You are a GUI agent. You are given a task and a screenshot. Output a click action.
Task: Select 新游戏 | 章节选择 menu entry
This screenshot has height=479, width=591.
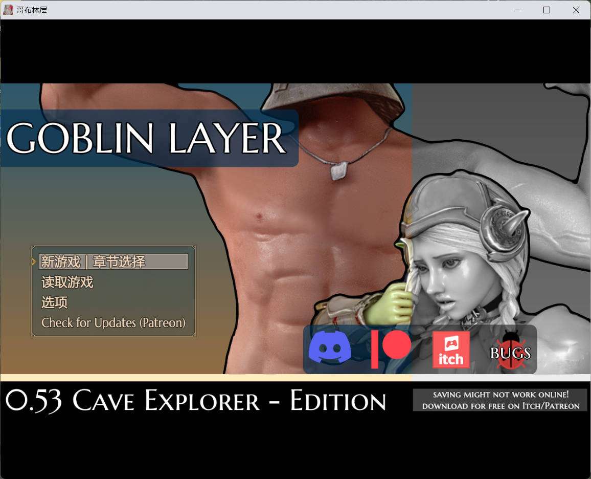[x=113, y=262]
